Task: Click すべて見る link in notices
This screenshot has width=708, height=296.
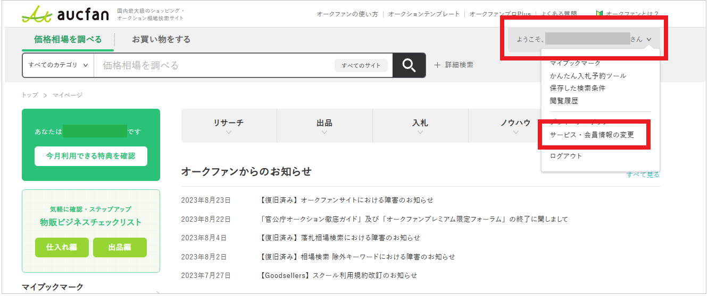Action: [643, 175]
